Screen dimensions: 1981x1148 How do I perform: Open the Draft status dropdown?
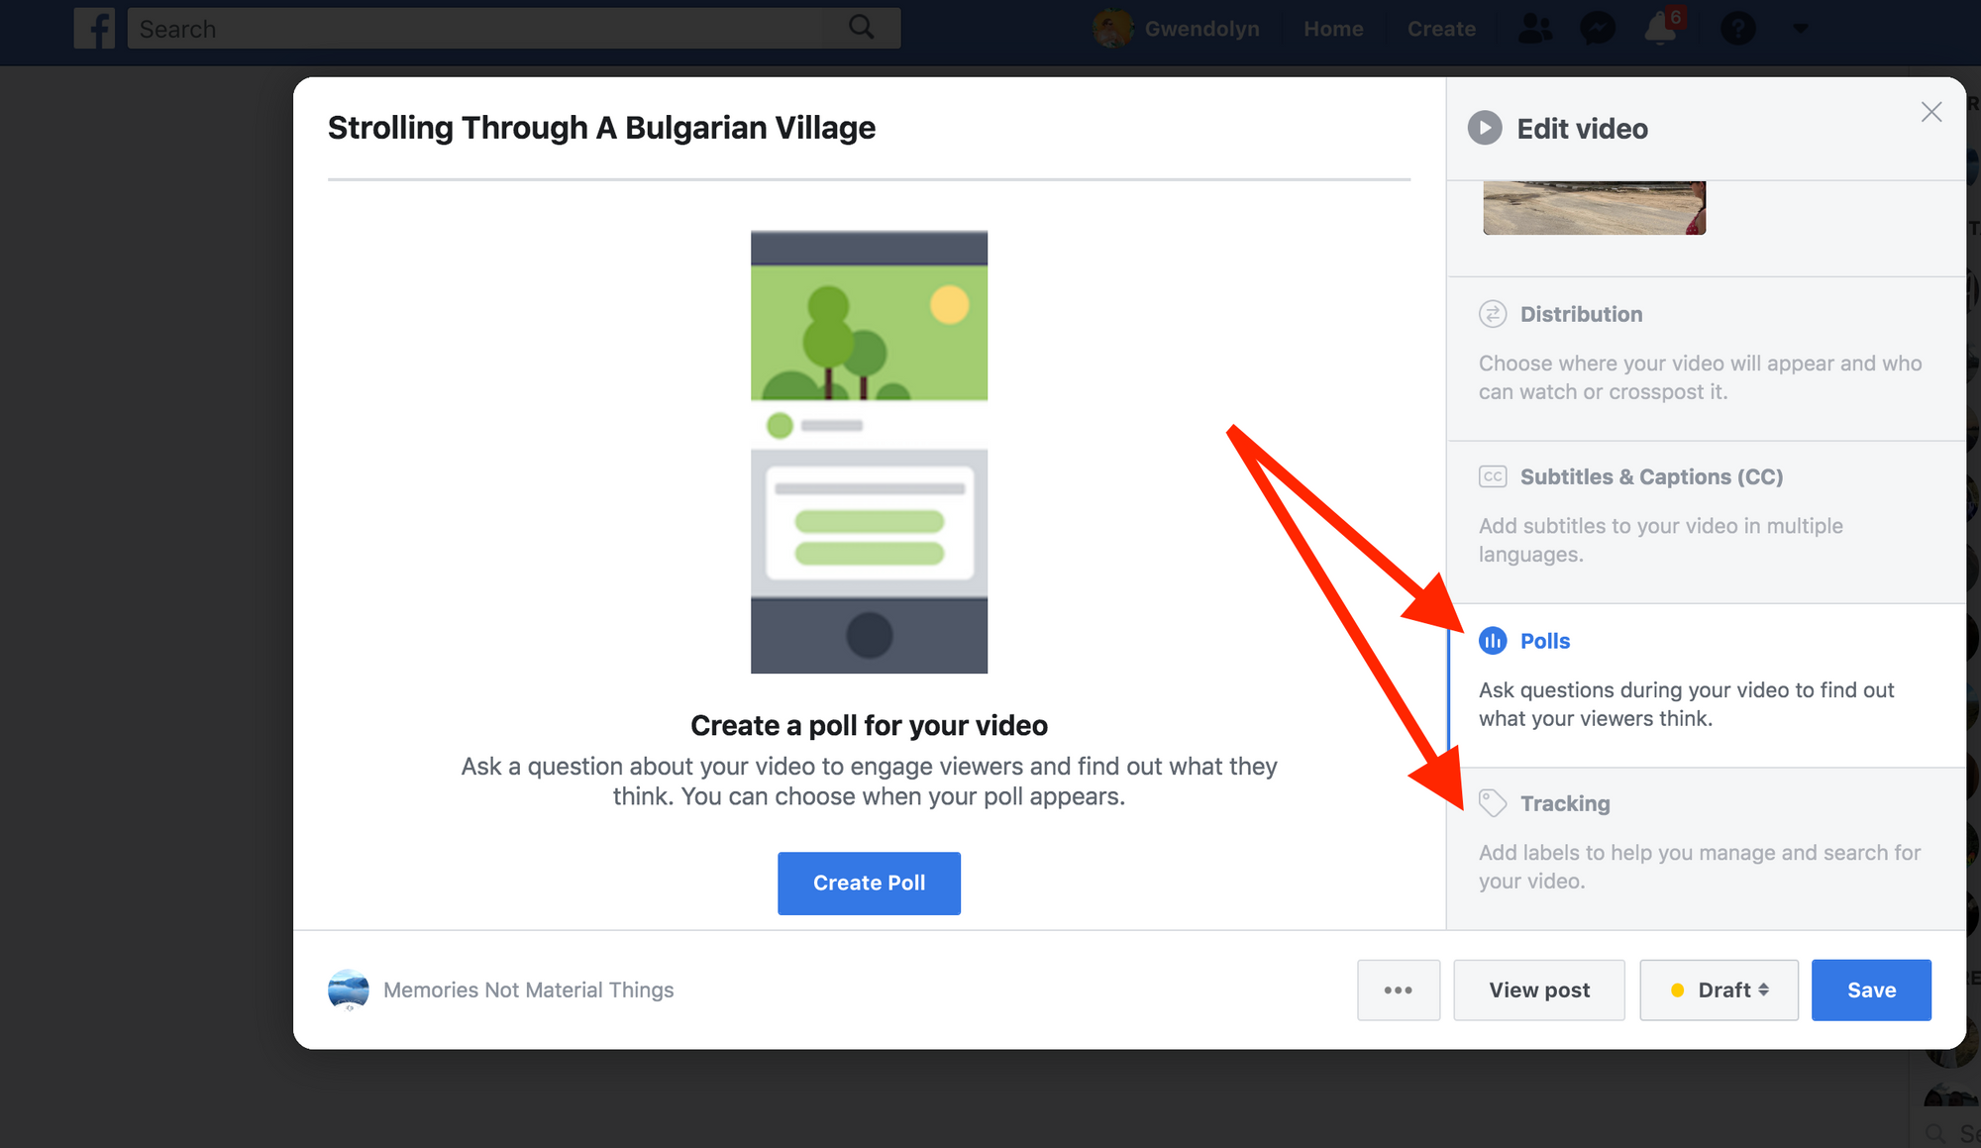pyautogui.click(x=1719, y=990)
